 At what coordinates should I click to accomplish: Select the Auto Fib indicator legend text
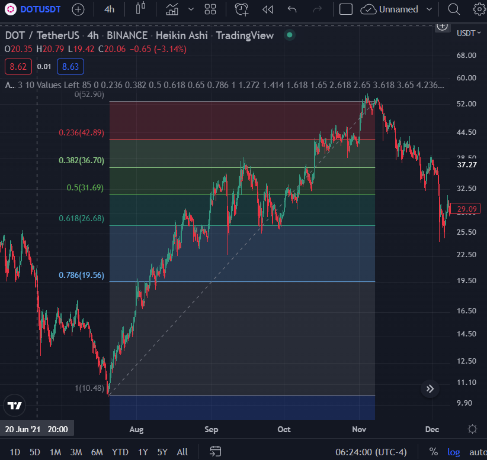point(224,85)
